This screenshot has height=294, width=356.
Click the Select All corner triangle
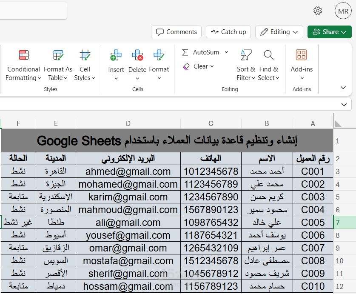coord(338,123)
